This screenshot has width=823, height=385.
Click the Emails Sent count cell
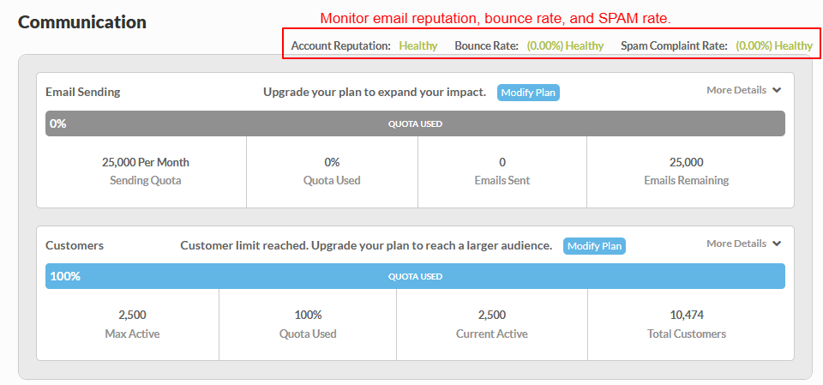tap(502, 171)
